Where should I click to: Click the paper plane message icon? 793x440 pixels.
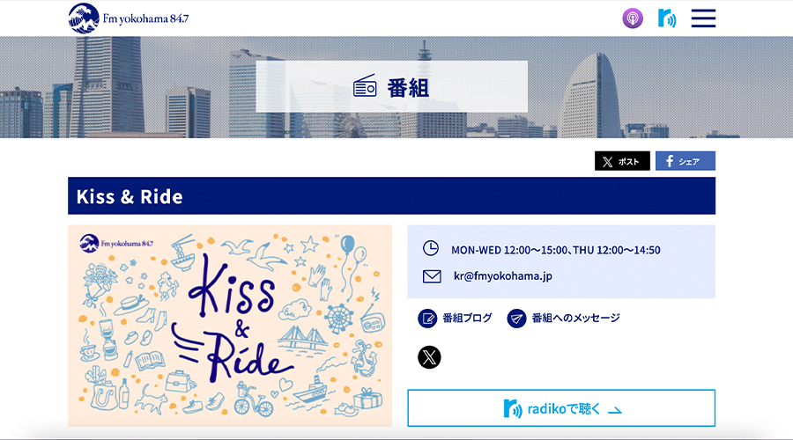(516, 319)
